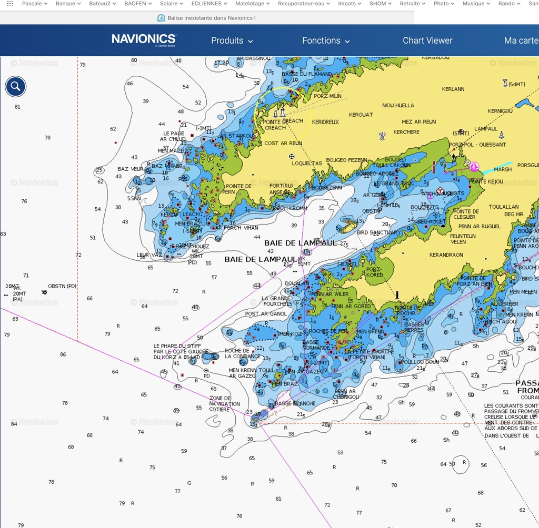Open the Matelotage bookmark folder

(253, 4)
